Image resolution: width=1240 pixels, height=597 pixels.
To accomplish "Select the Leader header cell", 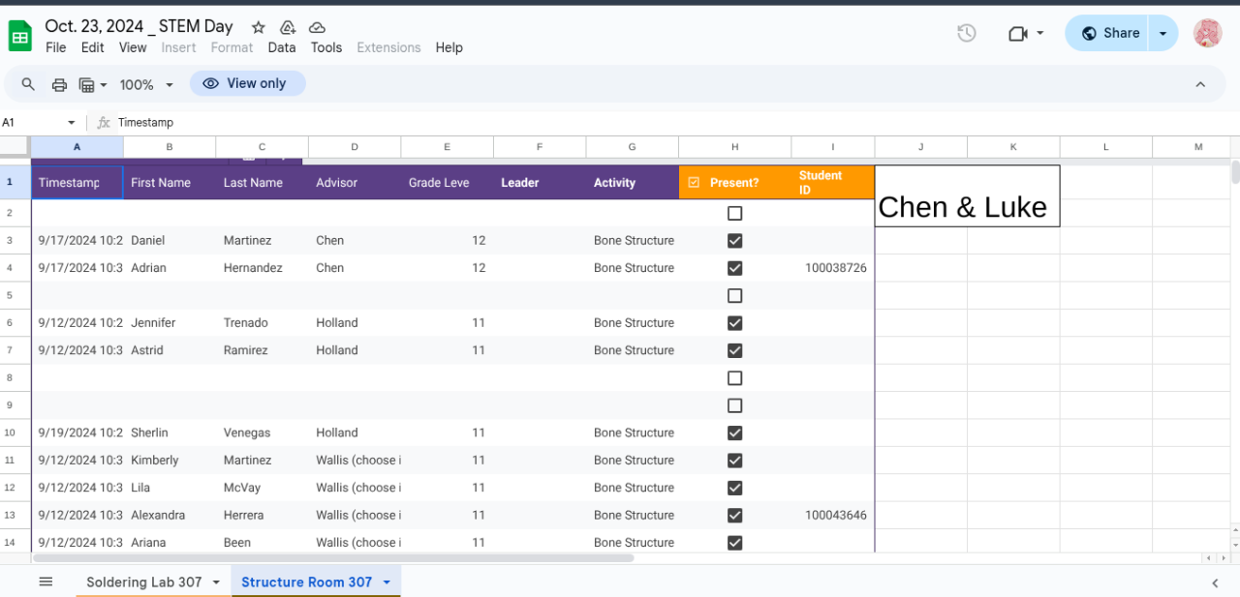I will coord(540,182).
